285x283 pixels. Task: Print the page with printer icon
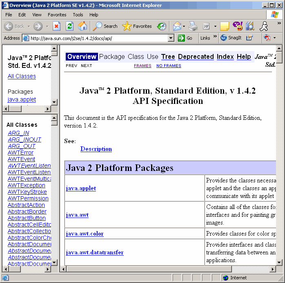click(x=193, y=27)
